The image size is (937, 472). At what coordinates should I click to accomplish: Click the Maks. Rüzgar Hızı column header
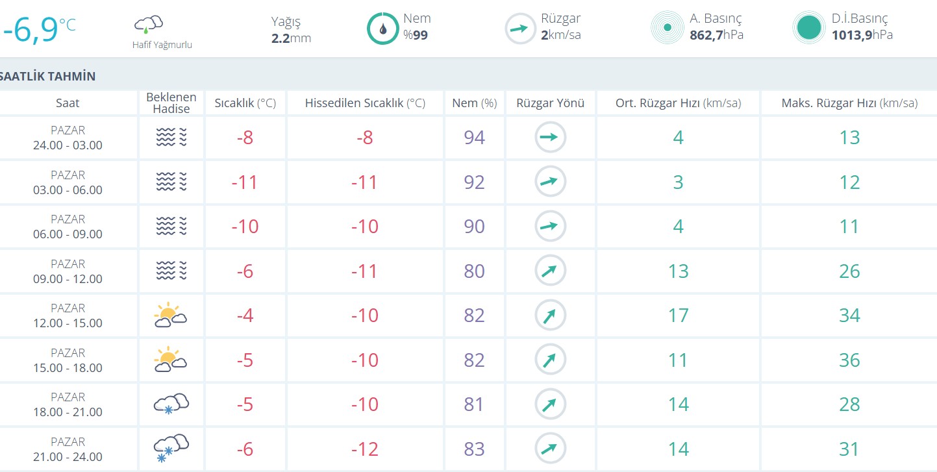[x=849, y=103]
